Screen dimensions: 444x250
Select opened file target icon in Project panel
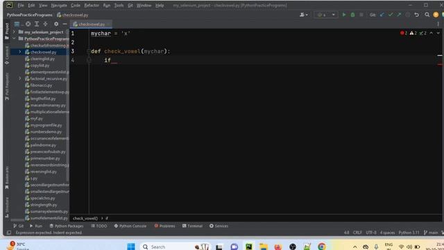point(28,24)
